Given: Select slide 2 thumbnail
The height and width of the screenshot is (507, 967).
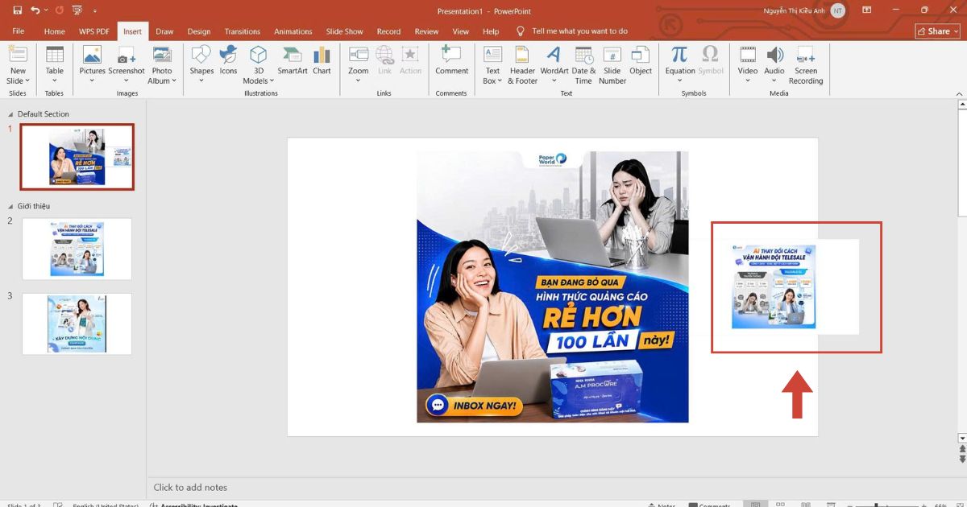Looking at the screenshot, I should [77, 249].
